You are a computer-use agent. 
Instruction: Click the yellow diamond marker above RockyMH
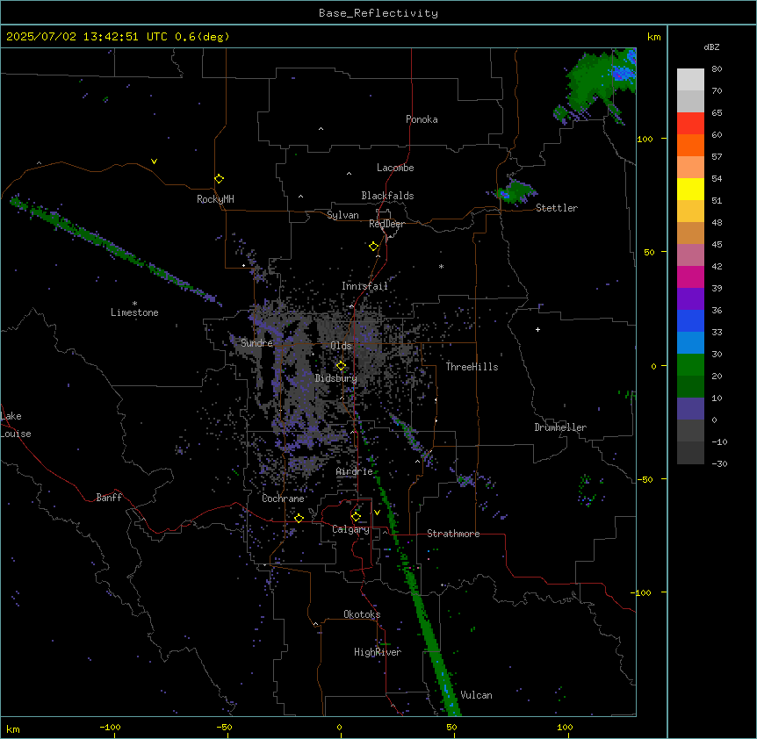[x=219, y=179]
